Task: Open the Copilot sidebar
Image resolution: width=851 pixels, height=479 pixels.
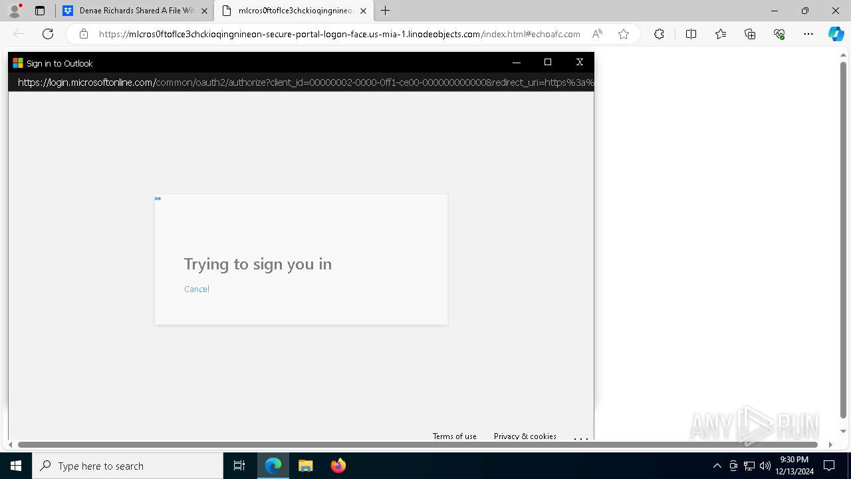Action: pyautogui.click(x=836, y=34)
